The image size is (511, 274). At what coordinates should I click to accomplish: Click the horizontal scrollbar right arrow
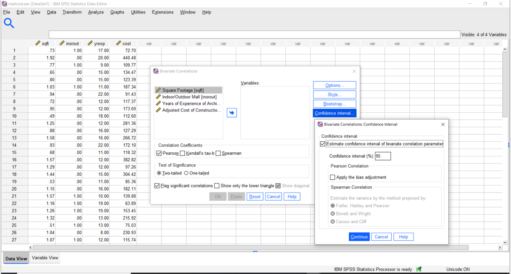pyautogui.click(x=500, y=247)
